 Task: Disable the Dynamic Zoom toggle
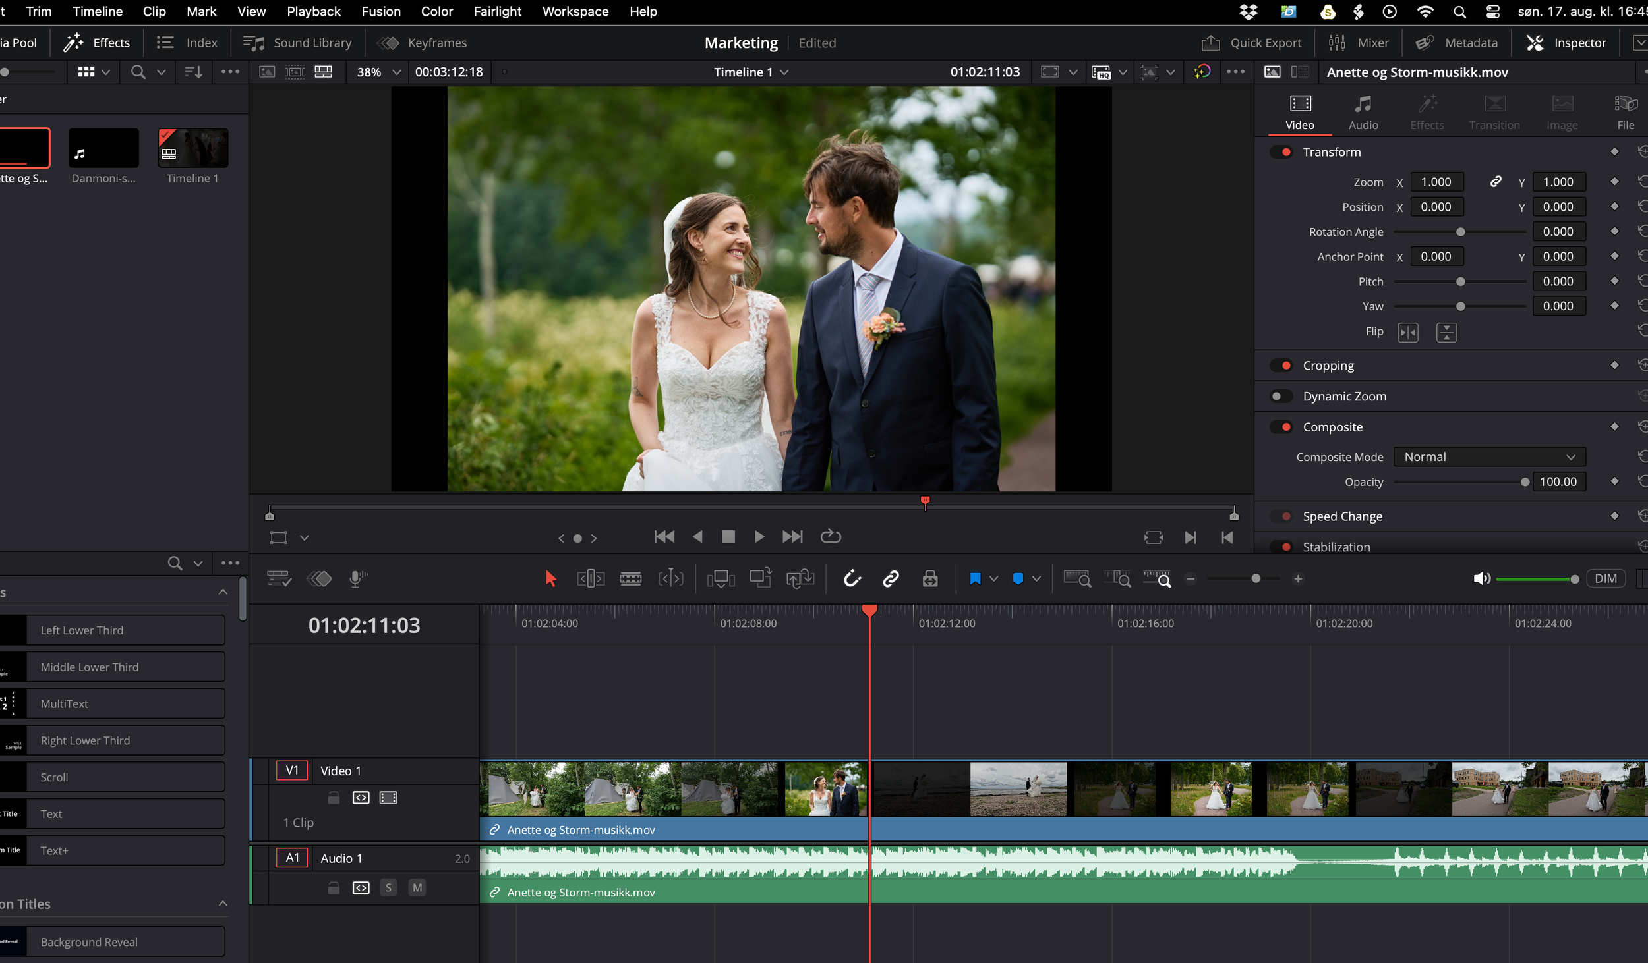click(x=1280, y=397)
